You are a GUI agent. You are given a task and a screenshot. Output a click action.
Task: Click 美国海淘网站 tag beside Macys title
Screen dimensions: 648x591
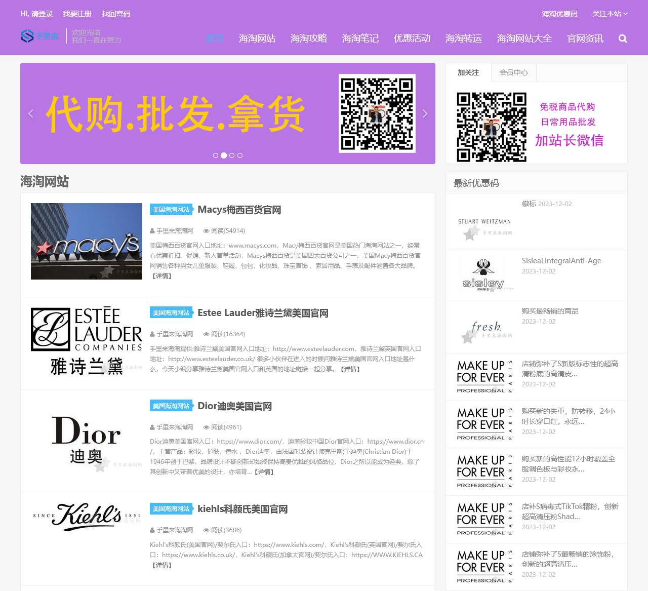[x=171, y=210]
